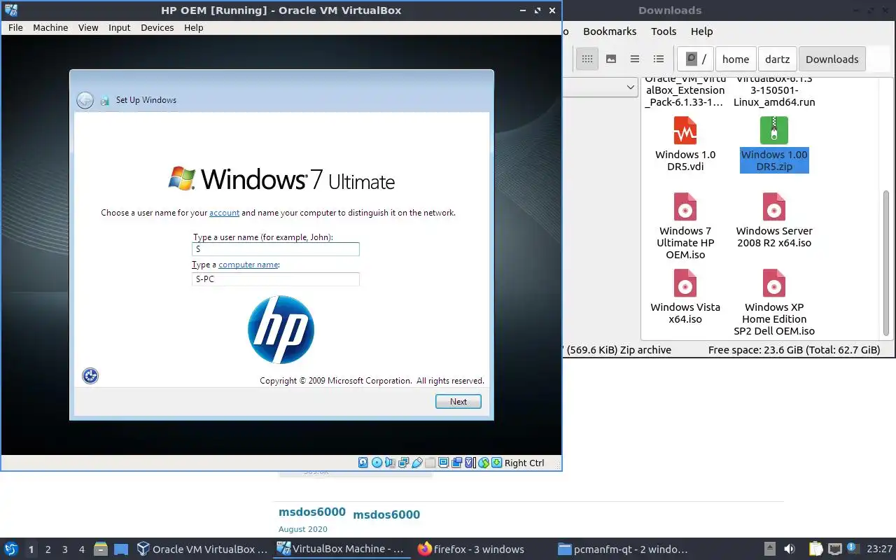The image size is (896, 560).
Task: Click the VM processor status indicator in VirtualBox
Action: coord(470,463)
